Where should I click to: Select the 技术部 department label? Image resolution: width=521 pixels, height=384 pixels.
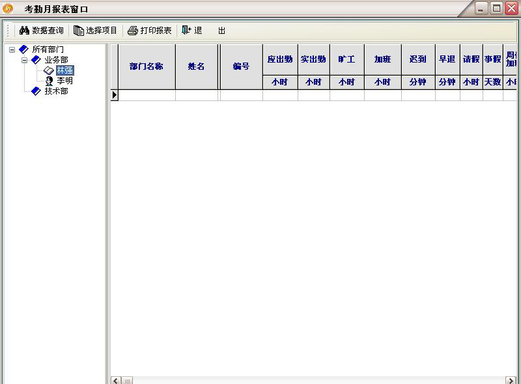click(x=56, y=91)
